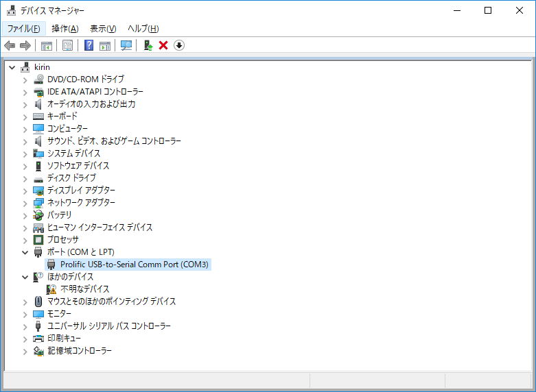Collapse the ほかのデバイス node
The height and width of the screenshot is (392, 536).
point(25,277)
